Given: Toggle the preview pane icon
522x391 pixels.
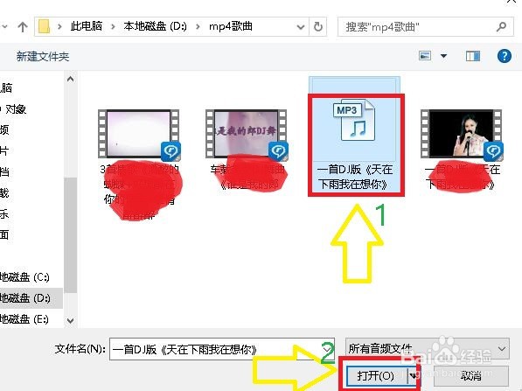Looking at the screenshot, I should 473,56.
